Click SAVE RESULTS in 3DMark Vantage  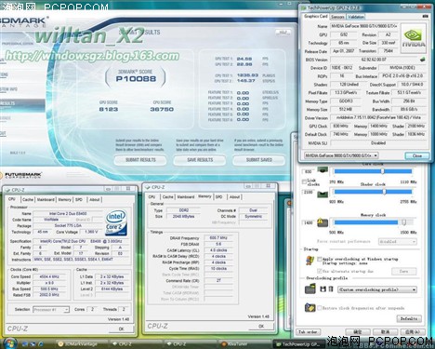(200, 160)
